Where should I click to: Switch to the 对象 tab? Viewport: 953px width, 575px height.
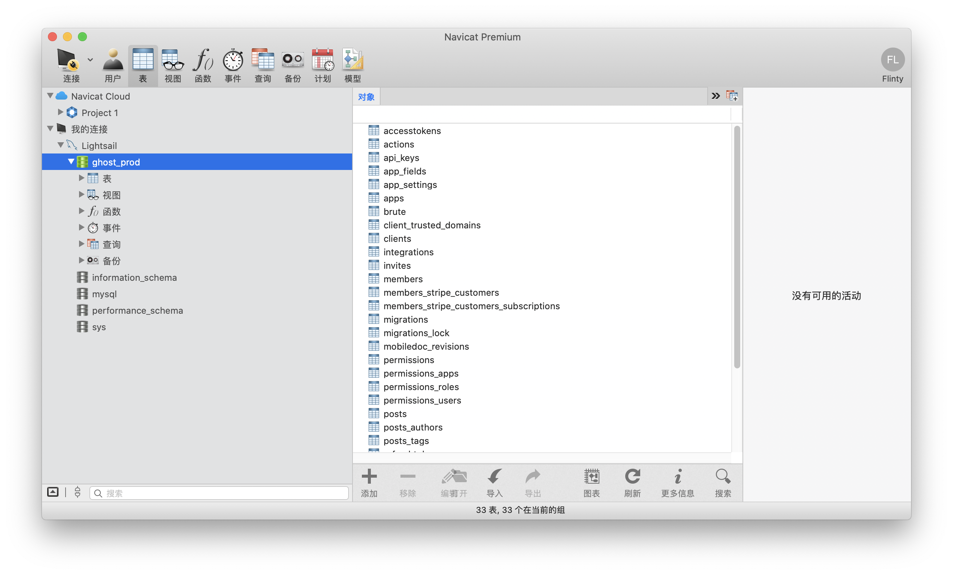[366, 97]
